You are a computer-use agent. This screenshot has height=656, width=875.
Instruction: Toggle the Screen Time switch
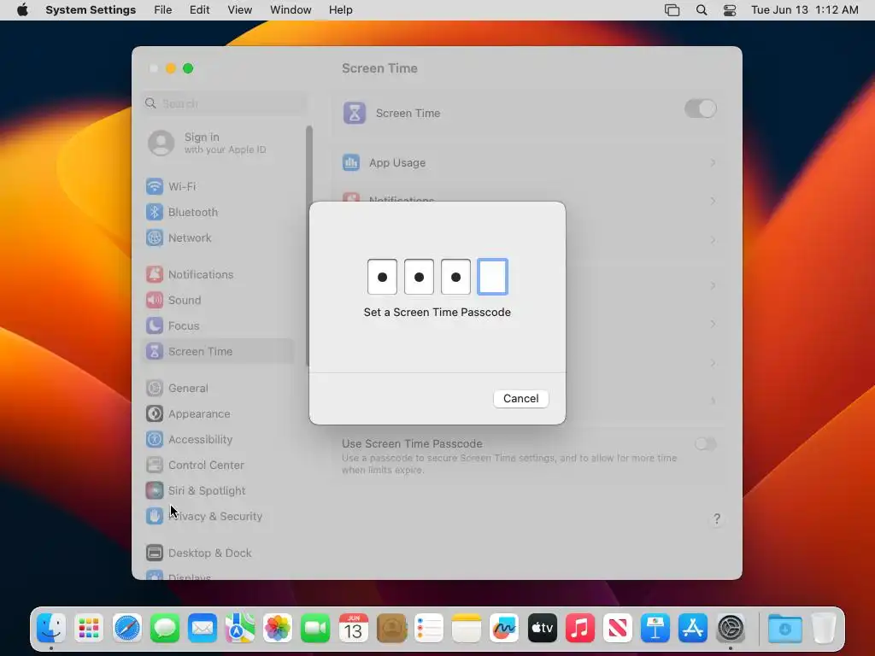(701, 108)
